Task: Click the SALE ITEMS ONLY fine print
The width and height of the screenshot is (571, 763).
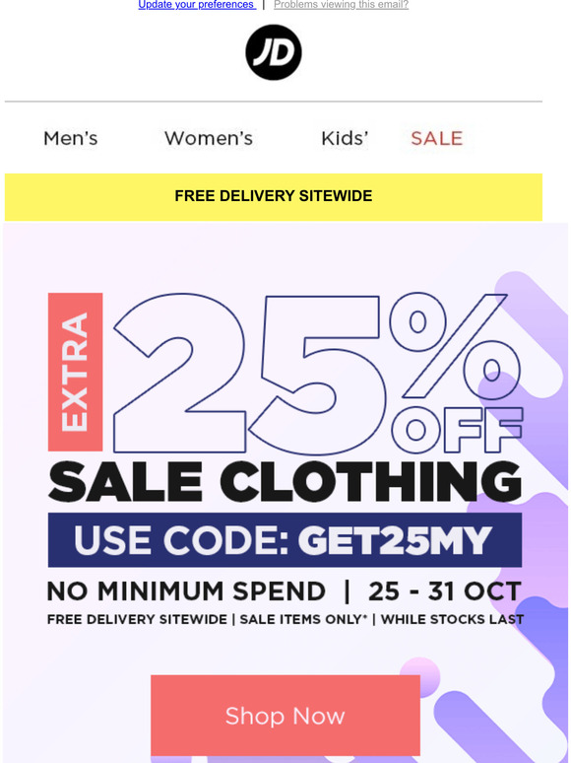Action: (303, 619)
